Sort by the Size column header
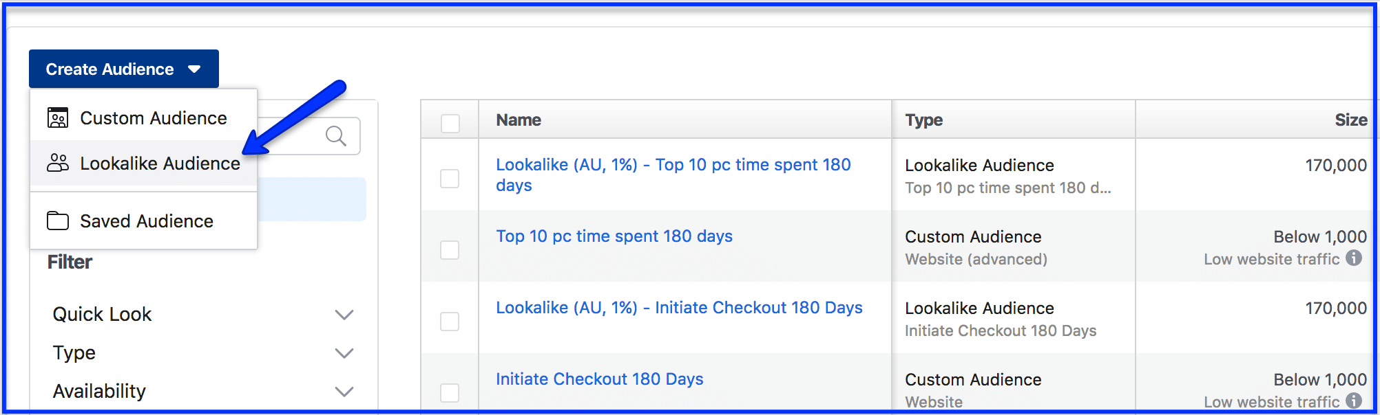This screenshot has height=415, width=1380. (1351, 120)
